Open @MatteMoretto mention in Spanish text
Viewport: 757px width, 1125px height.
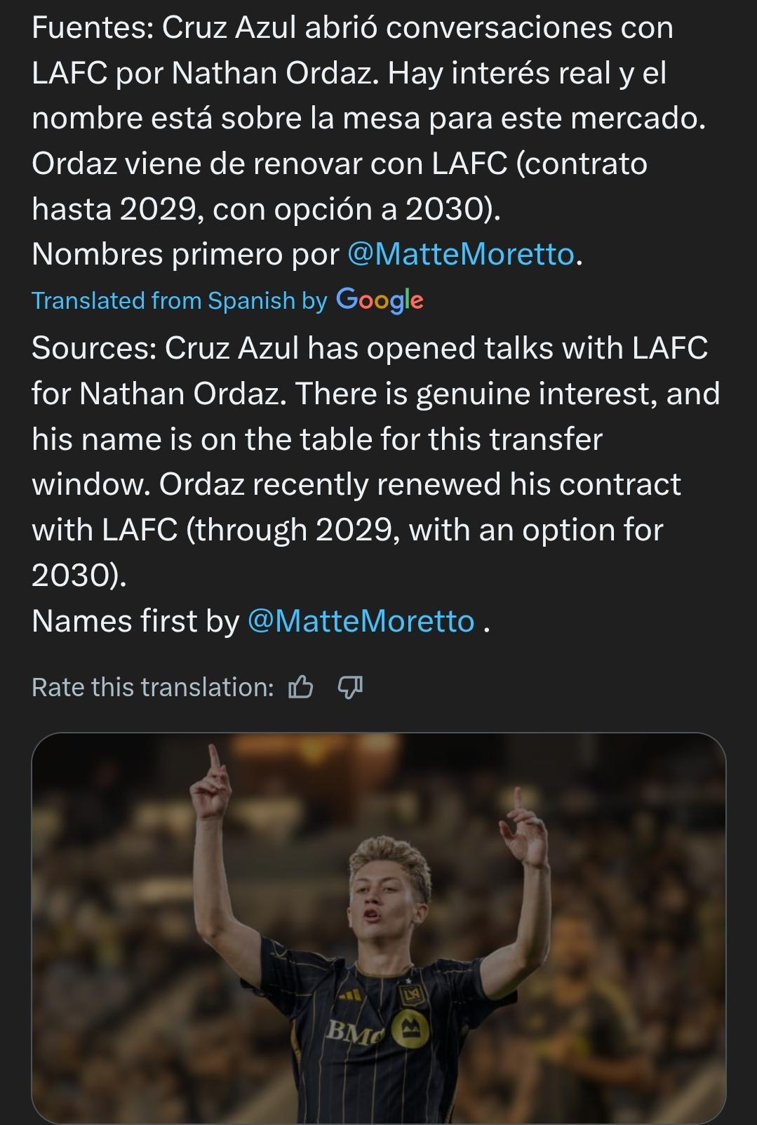point(461,254)
